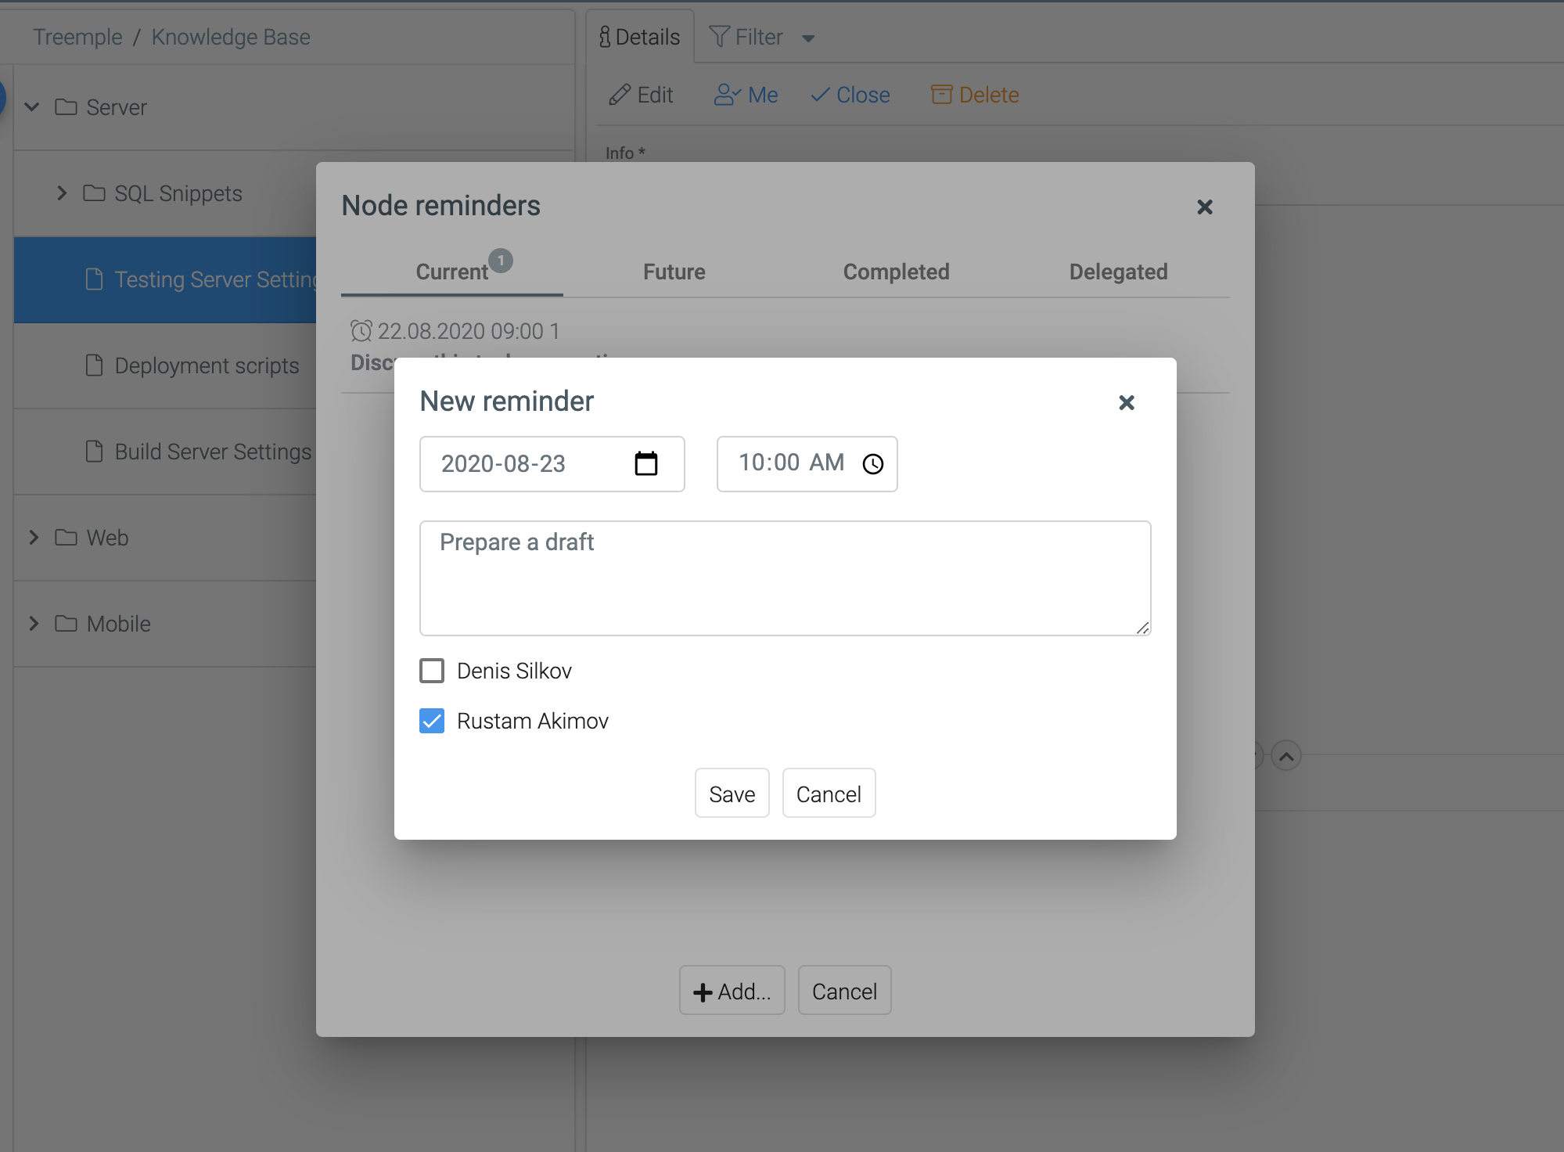This screenshot has height=1152, width=1564.
Task: Save the new reminder
Action: point(732,794)
